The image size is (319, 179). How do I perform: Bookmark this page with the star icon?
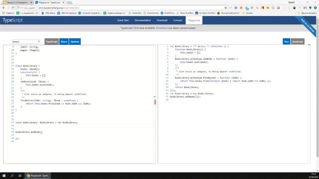point(225,8)
